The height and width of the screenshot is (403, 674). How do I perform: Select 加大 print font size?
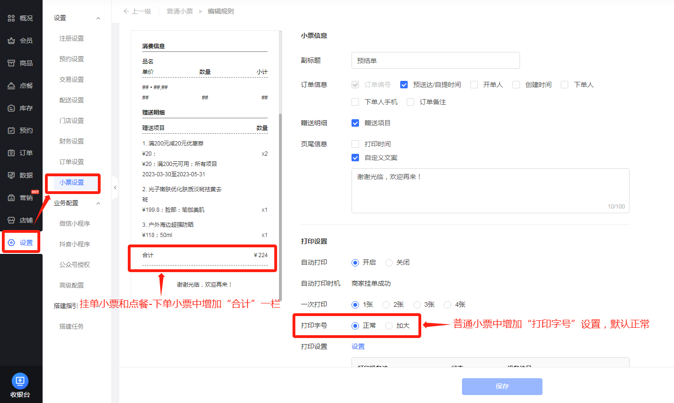389,325
